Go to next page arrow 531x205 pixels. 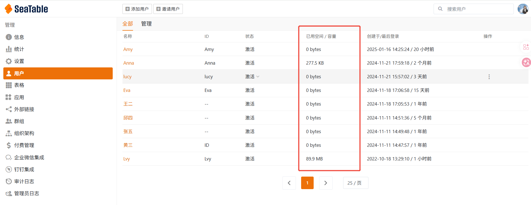click(326, 183)
